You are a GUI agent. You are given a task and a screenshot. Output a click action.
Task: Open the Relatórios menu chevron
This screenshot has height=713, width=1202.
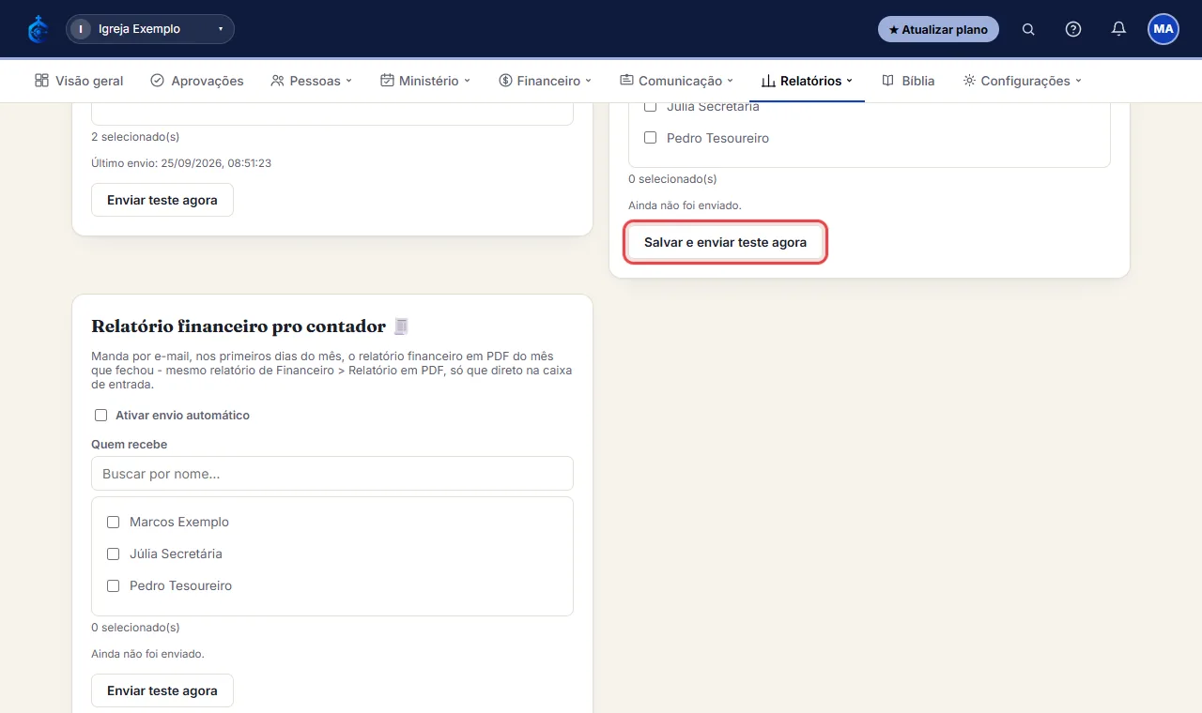[850, 81]
